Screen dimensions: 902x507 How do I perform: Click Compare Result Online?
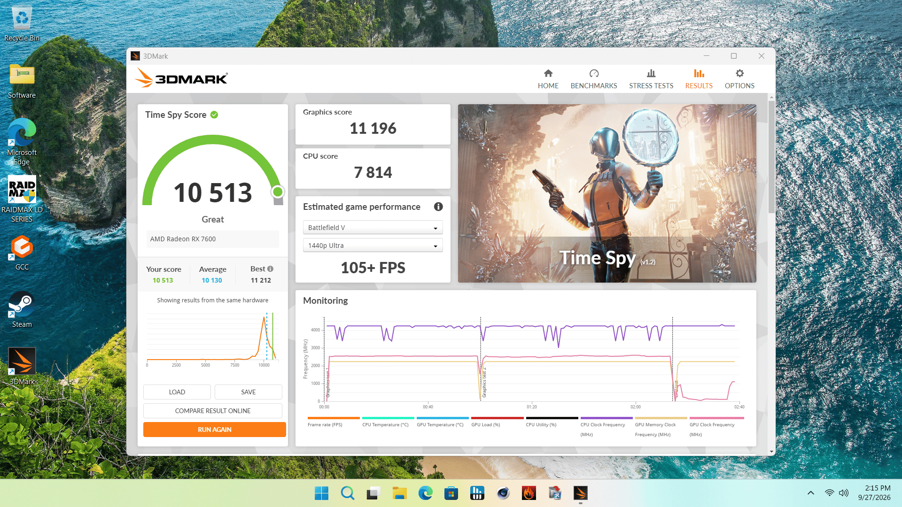click(x=213, y=411)
